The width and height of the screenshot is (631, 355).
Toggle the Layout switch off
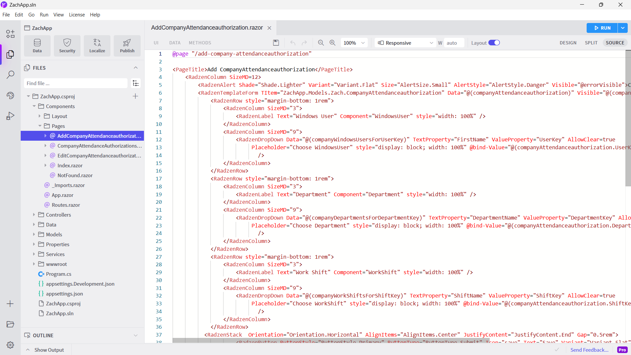point(494,43)
